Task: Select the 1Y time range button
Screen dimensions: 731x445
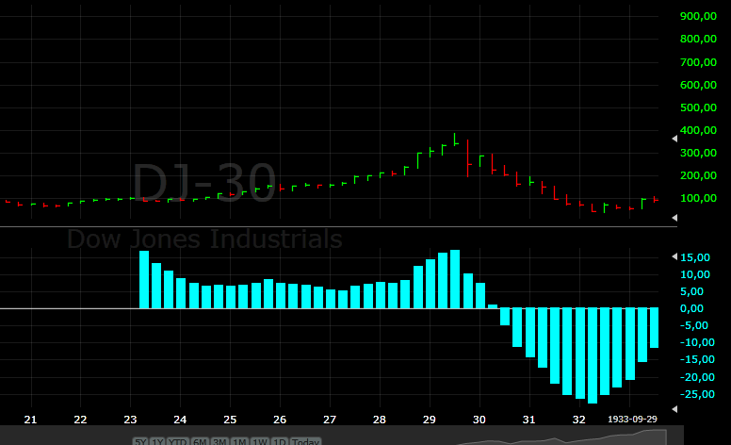Action: click(157, 441)
